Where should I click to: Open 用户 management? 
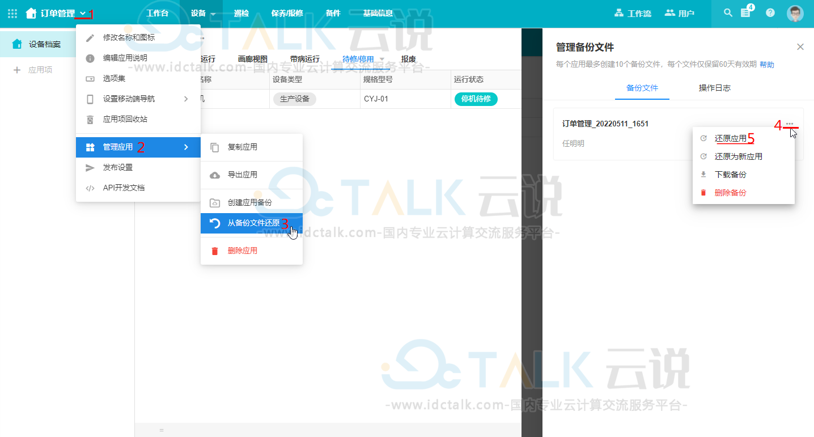click(x=680, y=13)
